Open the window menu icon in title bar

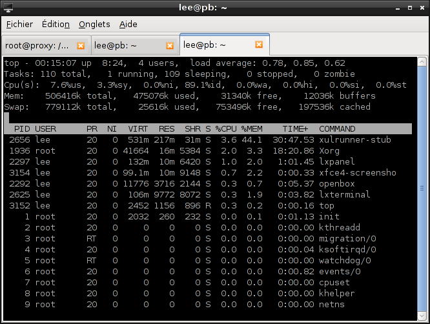(x=8, y=8)
